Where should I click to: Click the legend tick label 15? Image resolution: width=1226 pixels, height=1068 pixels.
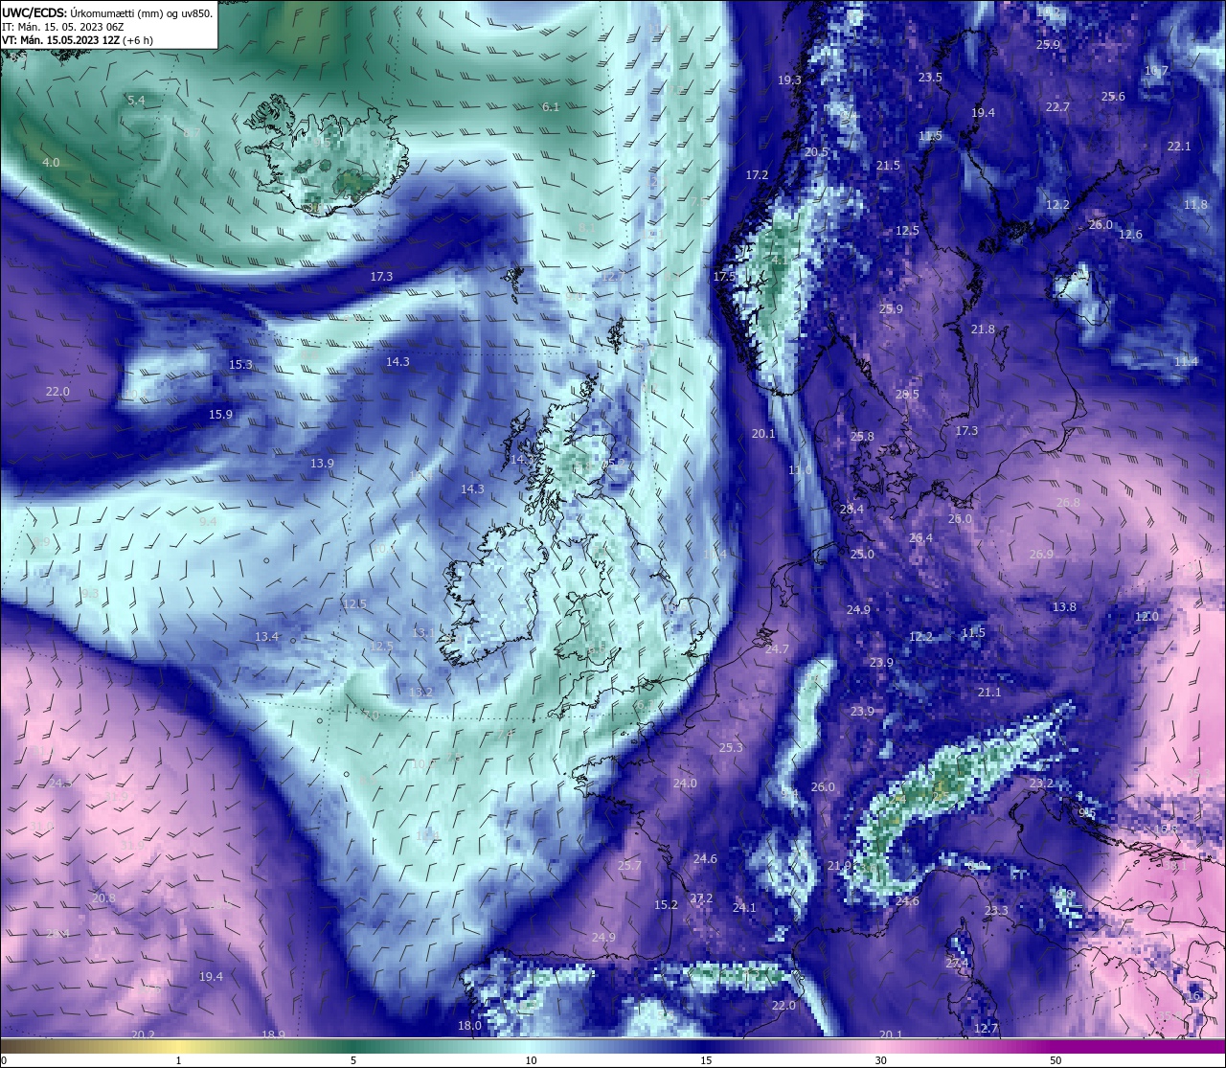(x=706, y=1060)
